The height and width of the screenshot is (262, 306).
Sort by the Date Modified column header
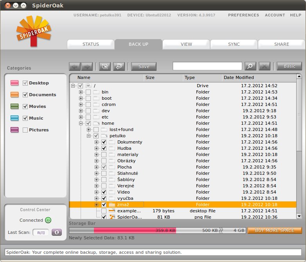pyautogui.click(x=259, y=77)
